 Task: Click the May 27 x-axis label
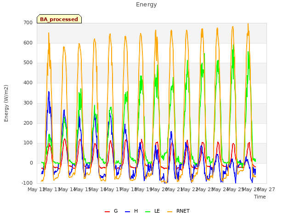point(267,189)
